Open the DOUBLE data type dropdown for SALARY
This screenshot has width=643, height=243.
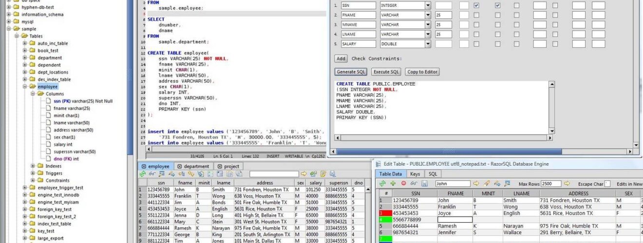point(428,44)
